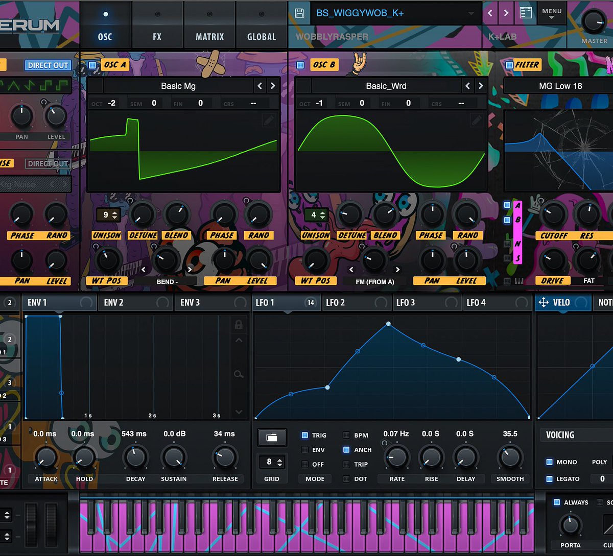This screenshot has width=613, height=556.
Task: Next warp mode arrow beside FM (FROM A)
Action: pyautogui.click(x=397, y=269)
